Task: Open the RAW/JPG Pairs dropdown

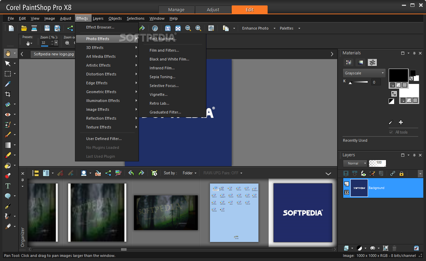Action: point(223,173)
